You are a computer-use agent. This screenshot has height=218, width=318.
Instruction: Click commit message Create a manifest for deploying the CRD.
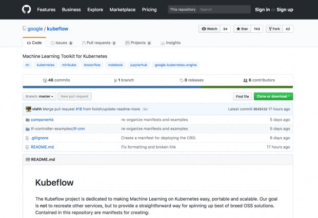[x=158, y=138]
